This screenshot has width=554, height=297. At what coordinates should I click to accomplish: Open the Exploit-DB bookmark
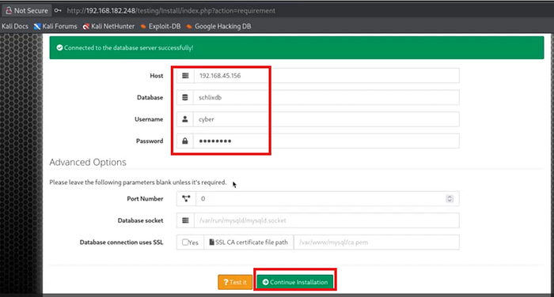[x=161, y=26]
